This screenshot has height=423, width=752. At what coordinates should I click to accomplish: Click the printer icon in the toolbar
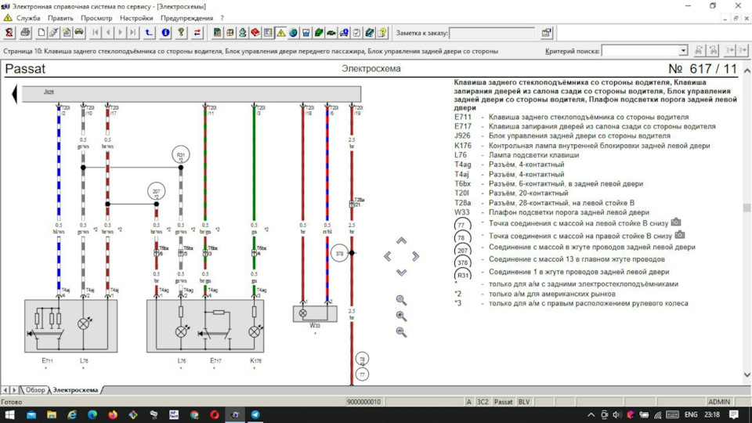coord(25,33)
